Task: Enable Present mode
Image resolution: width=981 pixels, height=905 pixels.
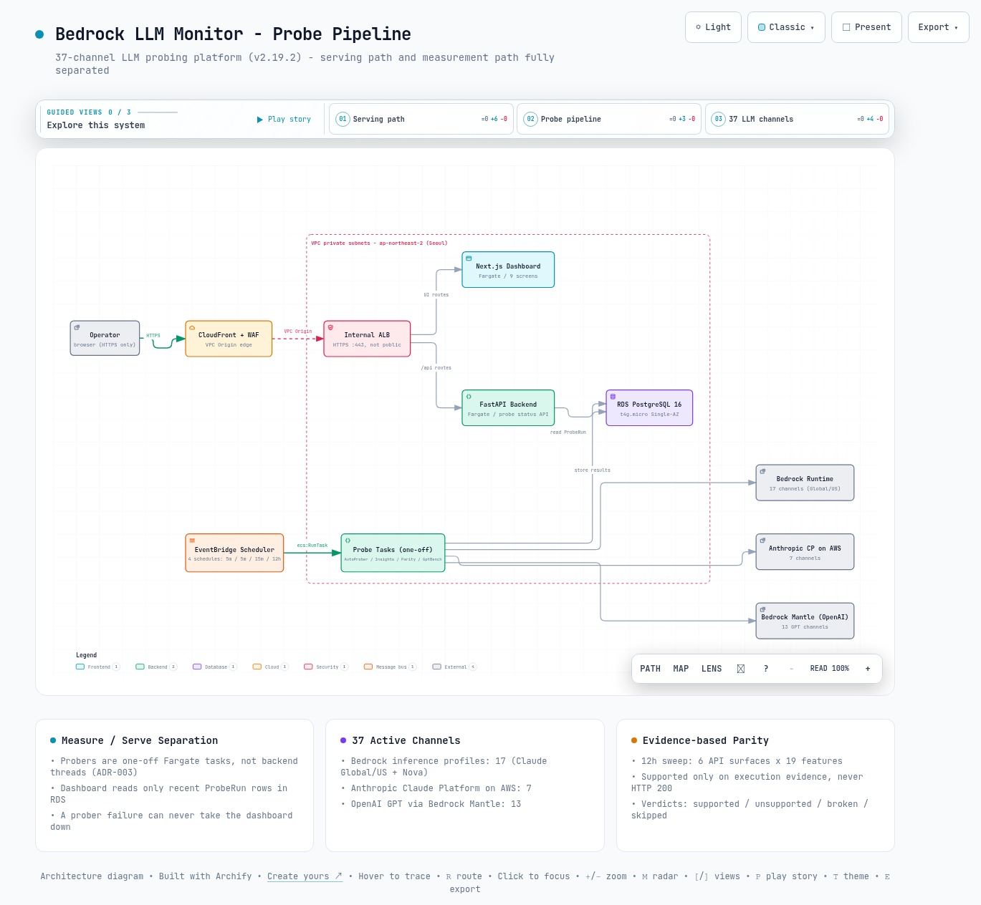Action: (x=866, y=27)
